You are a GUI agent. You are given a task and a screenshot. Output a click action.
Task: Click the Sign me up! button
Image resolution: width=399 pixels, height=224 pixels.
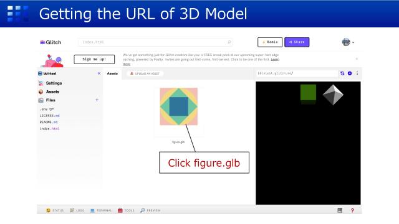coord(94,59)
